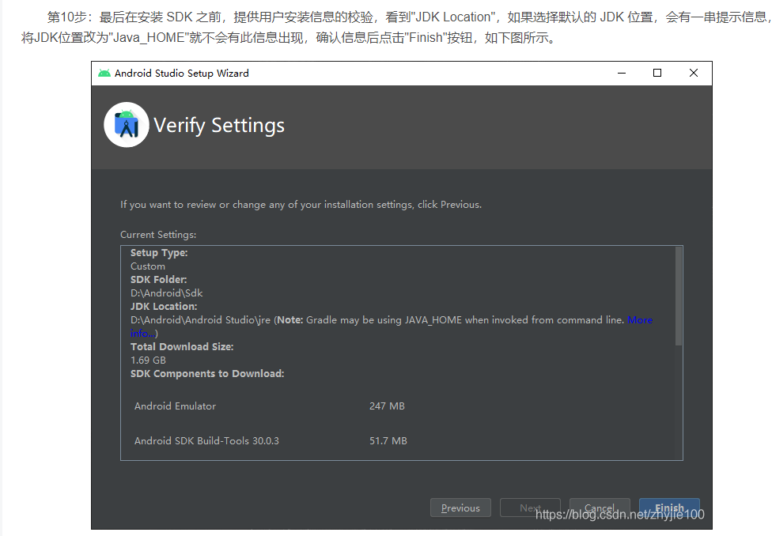Click the Custom setup type value

[148, 266]
